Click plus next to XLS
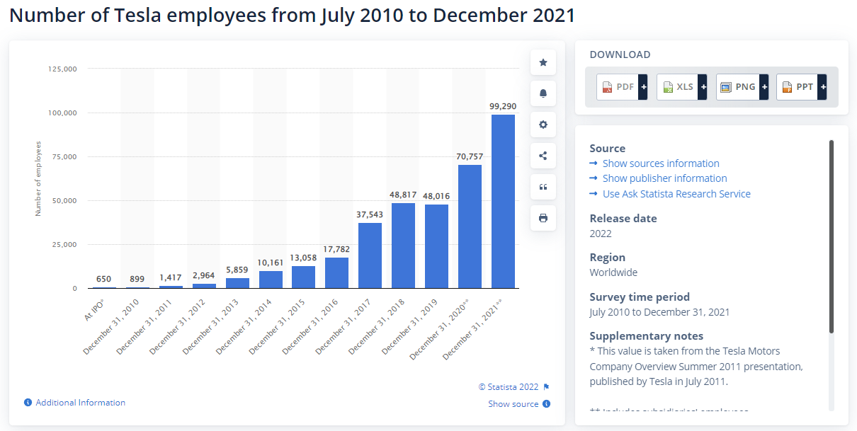857x431 pixels. [703, 87]
